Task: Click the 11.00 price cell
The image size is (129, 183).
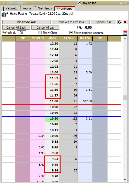Action: coord(52,101)
